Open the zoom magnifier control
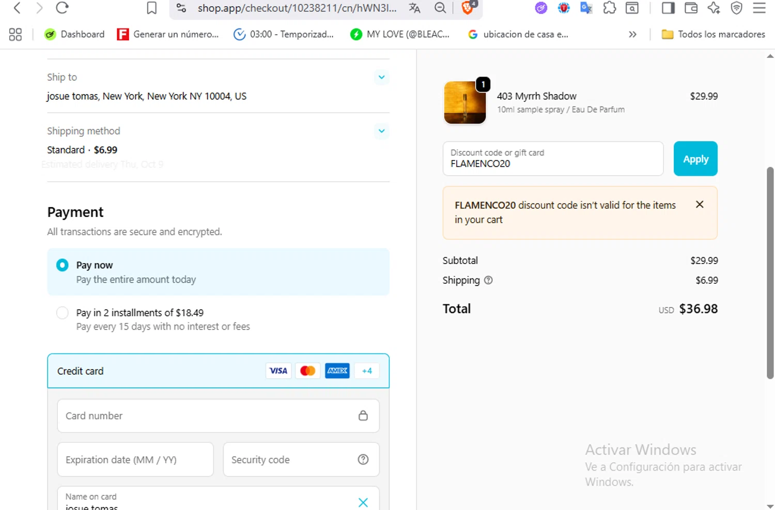Viewport: 775px width, 510px height. click(440, 8)
